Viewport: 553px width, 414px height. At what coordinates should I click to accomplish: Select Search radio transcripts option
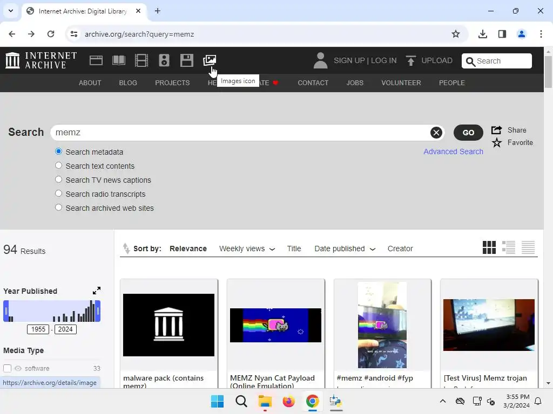[x=58, y=194]
